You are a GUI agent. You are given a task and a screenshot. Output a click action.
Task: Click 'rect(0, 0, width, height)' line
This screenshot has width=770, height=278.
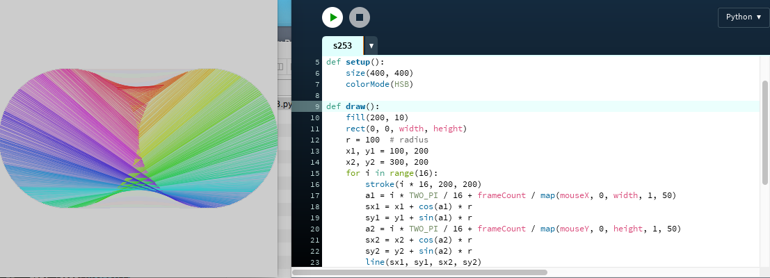coord(406,129)
